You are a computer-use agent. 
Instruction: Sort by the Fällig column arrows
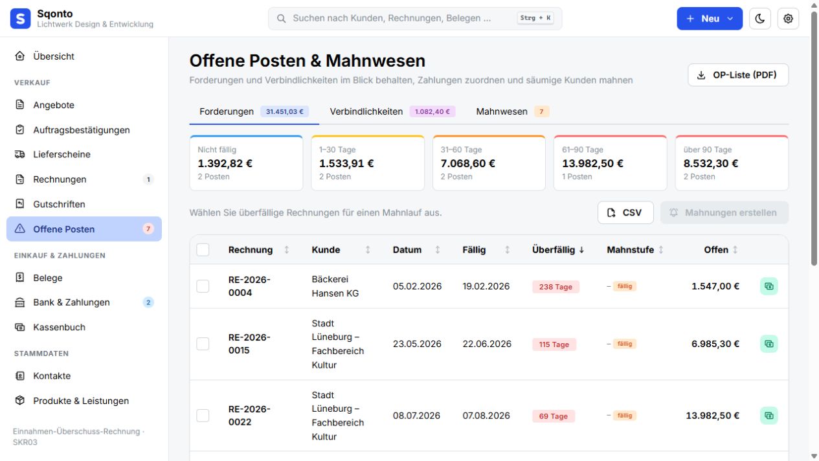click(x=507, y=250)
